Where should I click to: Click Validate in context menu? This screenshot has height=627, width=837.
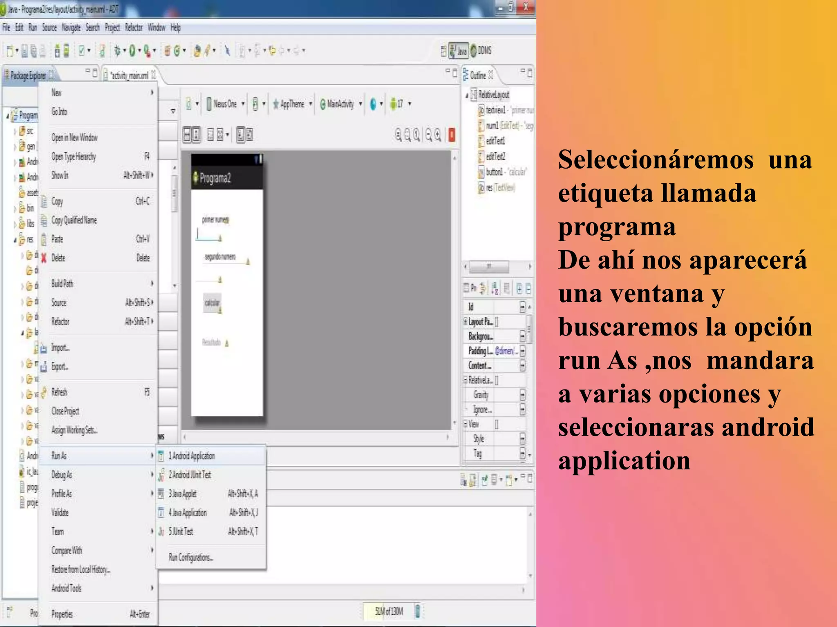(x=60, y=512)
